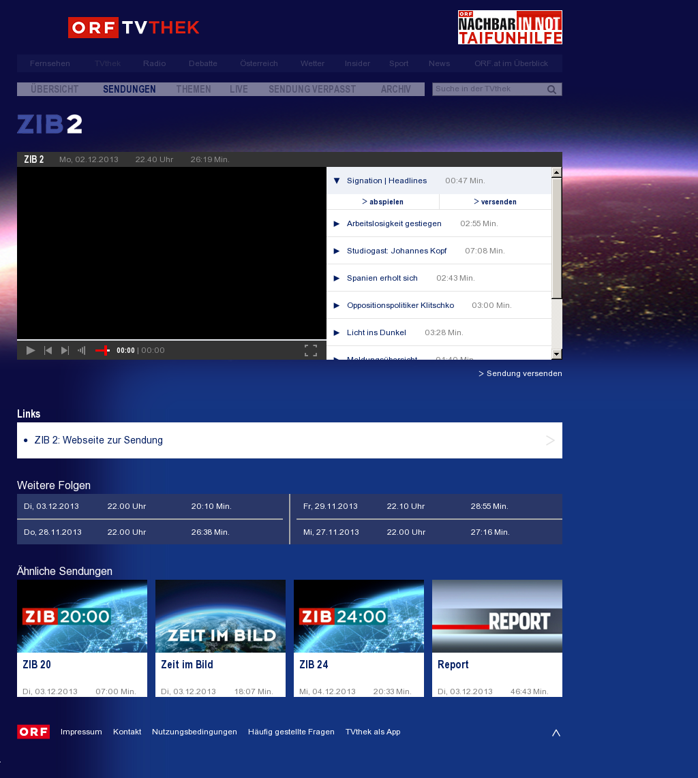Skip to previous segment in player
The image size is (698, 778).
click(x=48, y=351)
